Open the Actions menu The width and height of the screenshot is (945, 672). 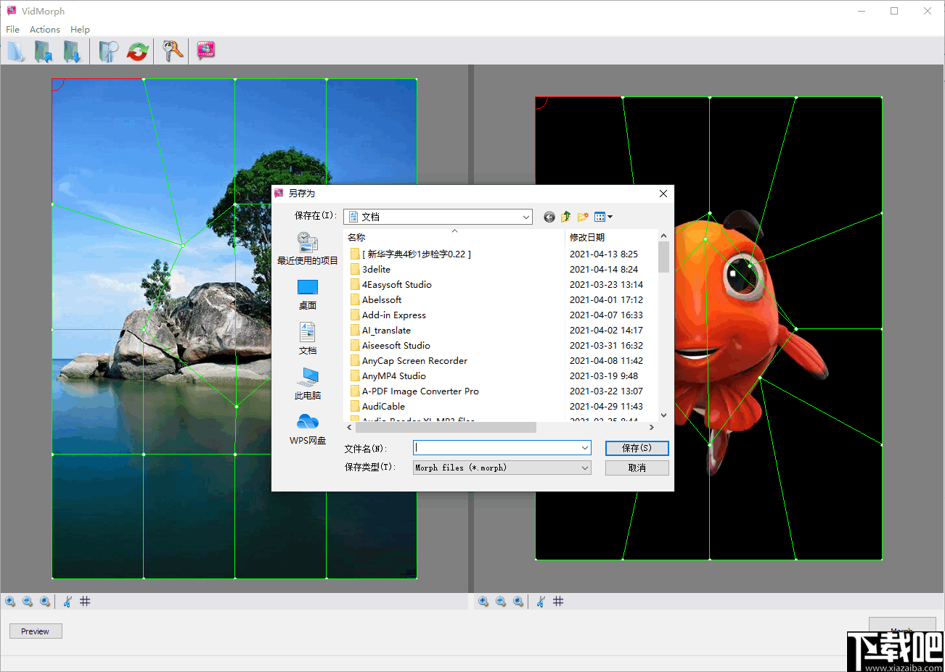pyautogui.click(x=44, y=29)
